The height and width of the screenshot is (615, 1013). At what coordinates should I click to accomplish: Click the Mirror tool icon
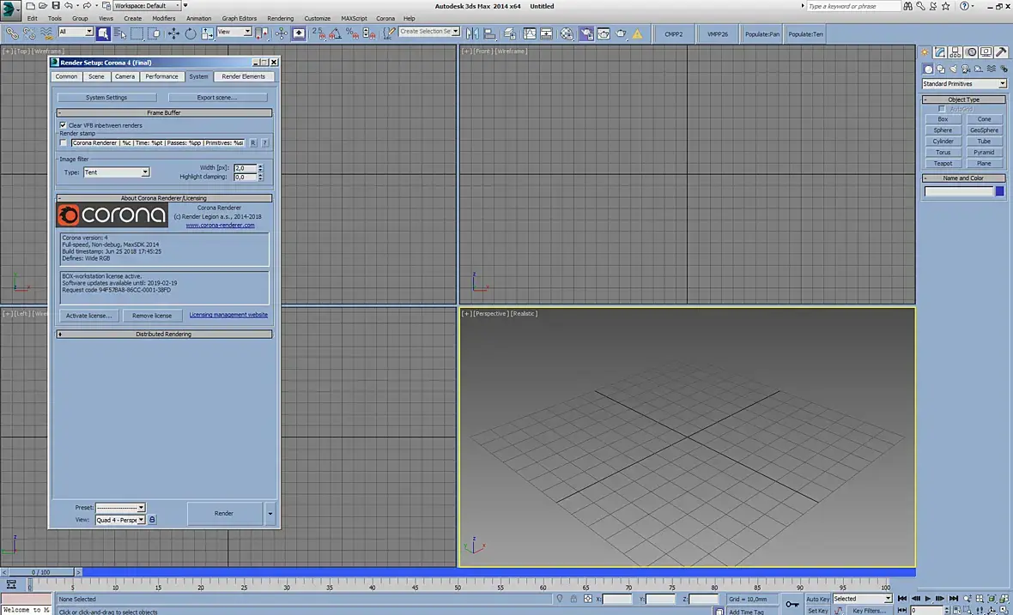[471, 33]
